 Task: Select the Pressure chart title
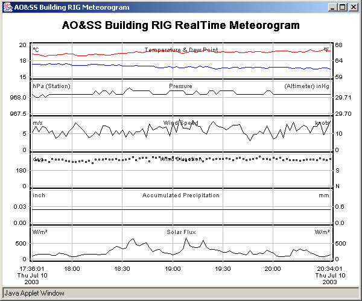(180, 86)
